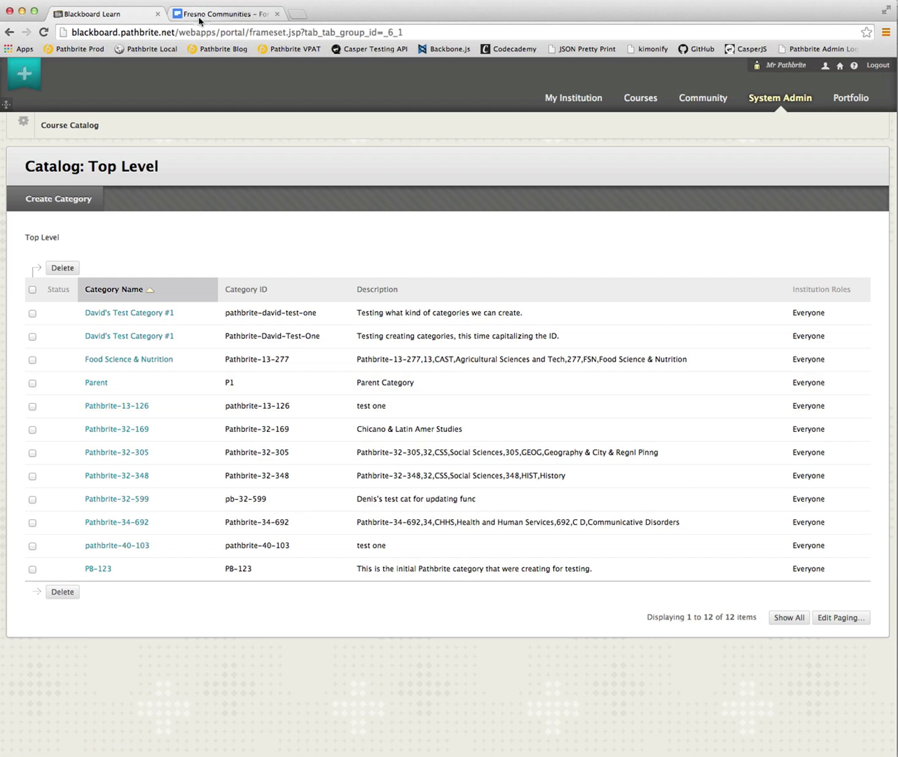
Task: Open the Pathbrite-34-692 category link
Action: point(117,522)
